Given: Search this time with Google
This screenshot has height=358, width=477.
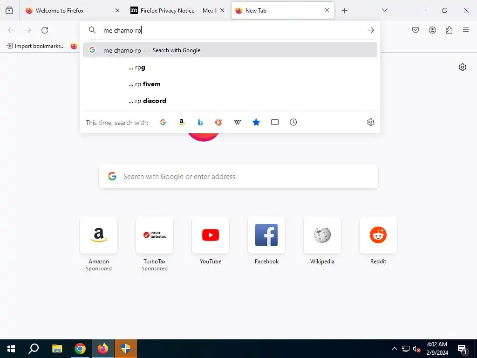Looking at the screenshot, I should pos(163,123).
